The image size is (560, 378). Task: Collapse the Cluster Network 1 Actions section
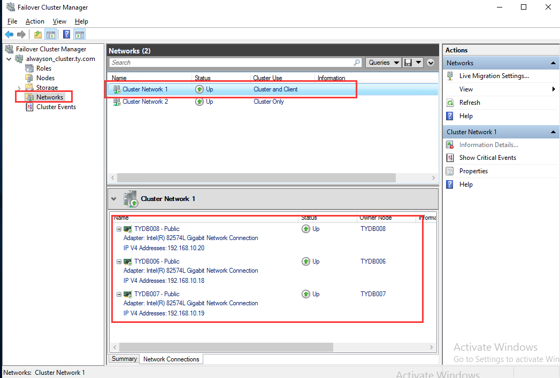pos(553,132)
